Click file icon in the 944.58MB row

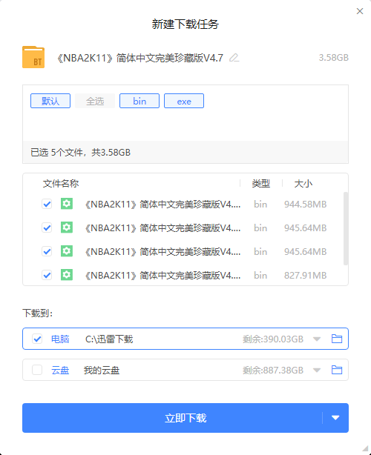pos(67,204)
